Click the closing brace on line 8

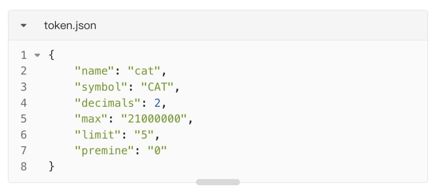click(52, 166)
